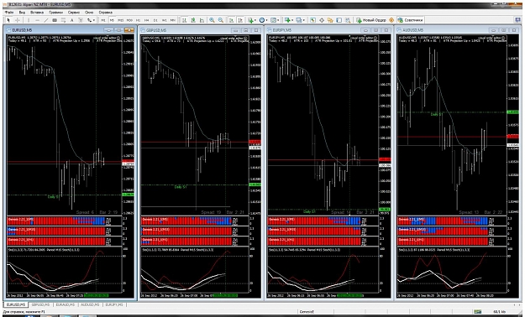This screenshot has width=525, height=317.
Task: Toggle the M1 timeframe button
Action: pos(103,20)
